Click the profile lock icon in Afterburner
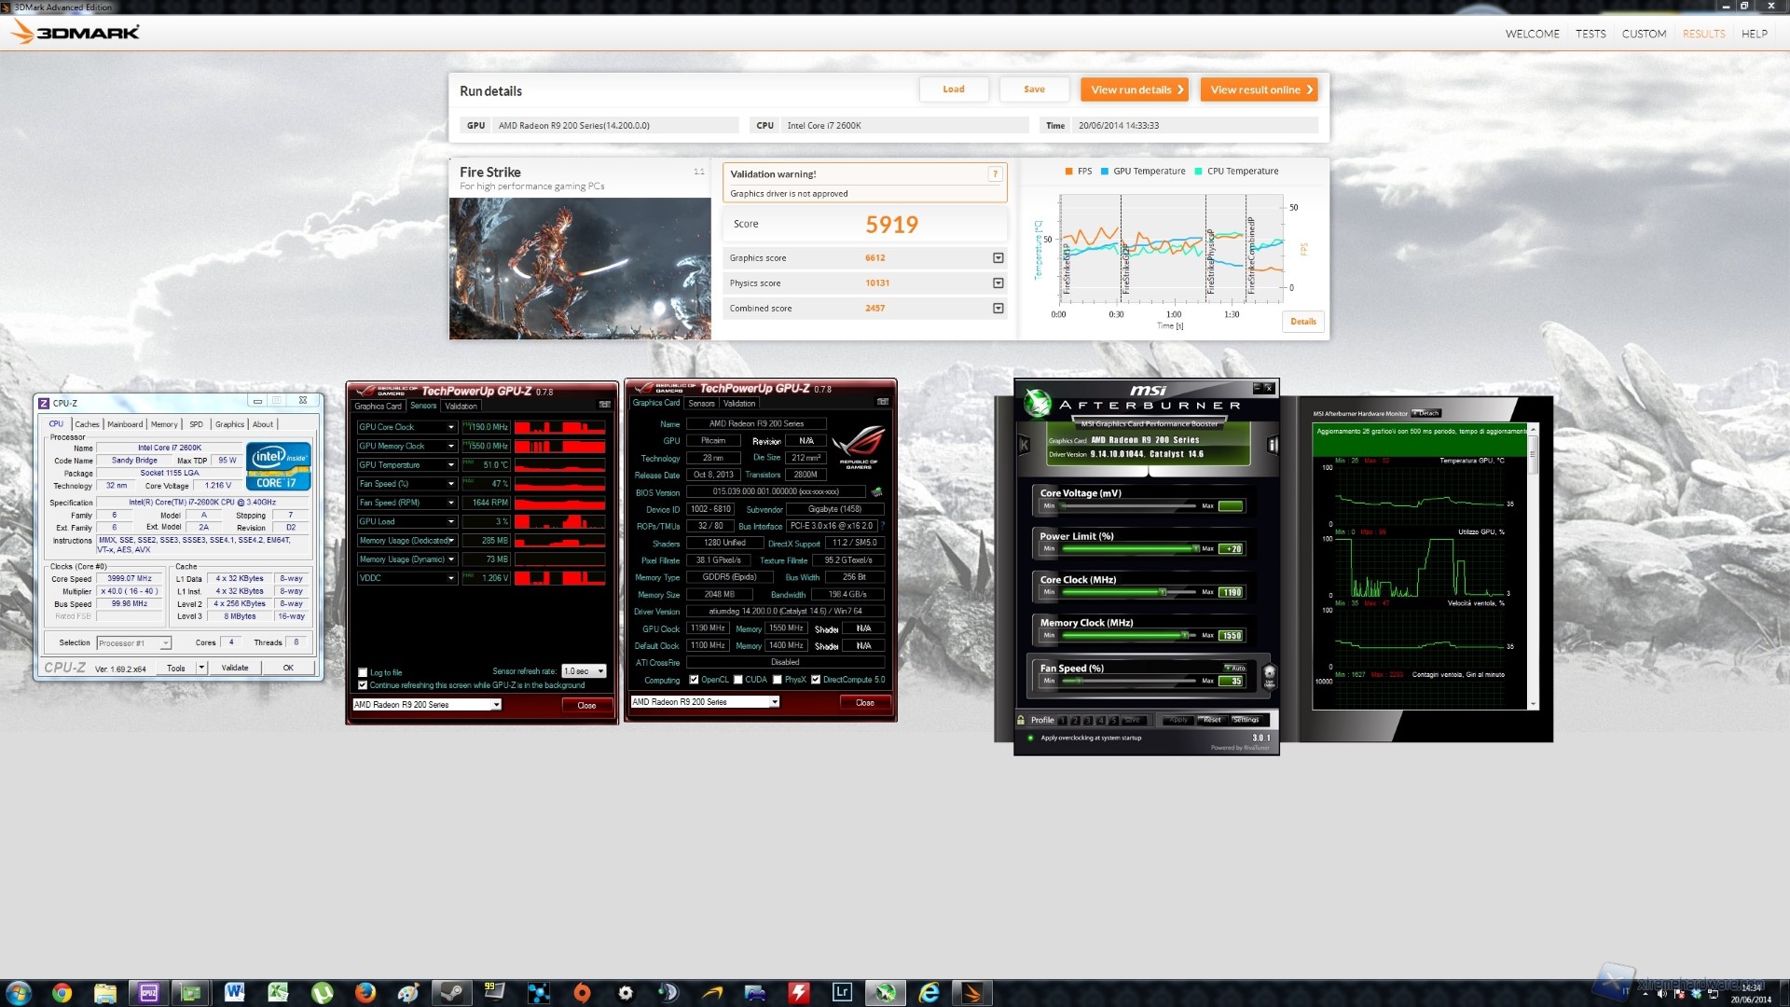Screen dimensions: 1790x1007 (1020, 719)
